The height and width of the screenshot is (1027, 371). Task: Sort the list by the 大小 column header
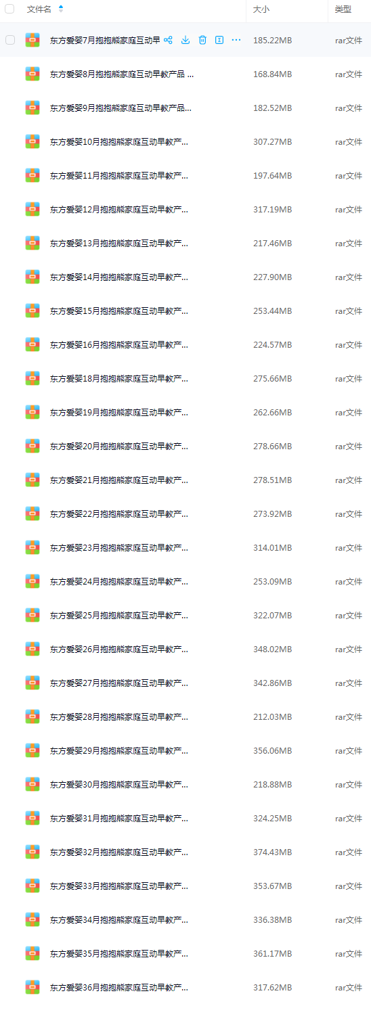tap(261, 9)
